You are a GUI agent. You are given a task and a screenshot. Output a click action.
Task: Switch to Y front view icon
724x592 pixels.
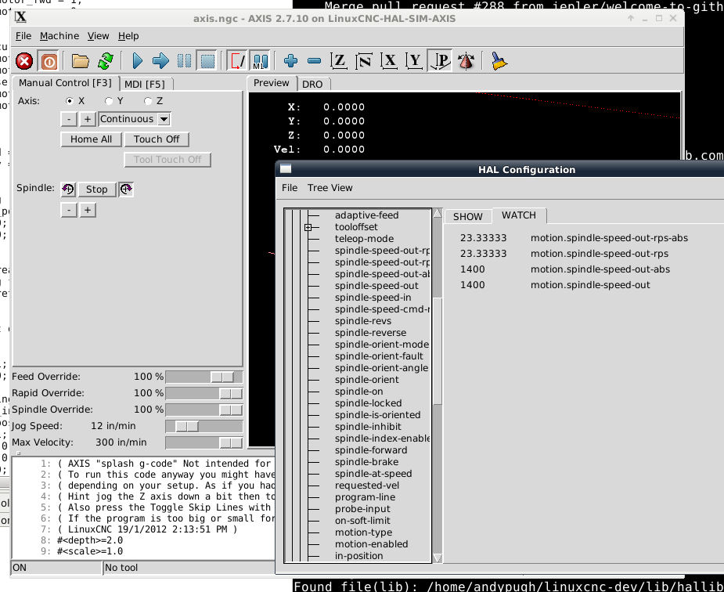click(x=414, y=61)
